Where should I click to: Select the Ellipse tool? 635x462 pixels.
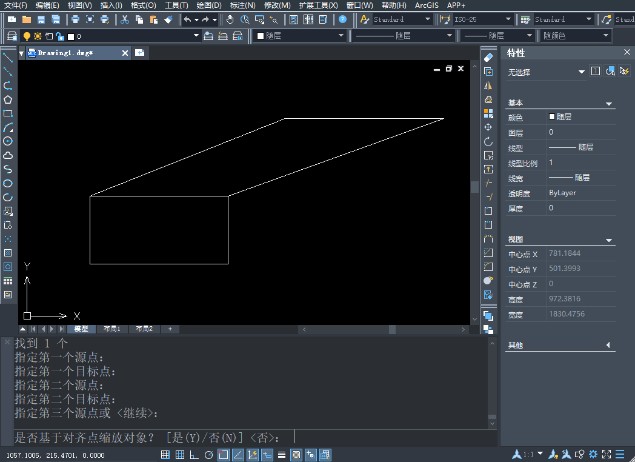point(8,183)
